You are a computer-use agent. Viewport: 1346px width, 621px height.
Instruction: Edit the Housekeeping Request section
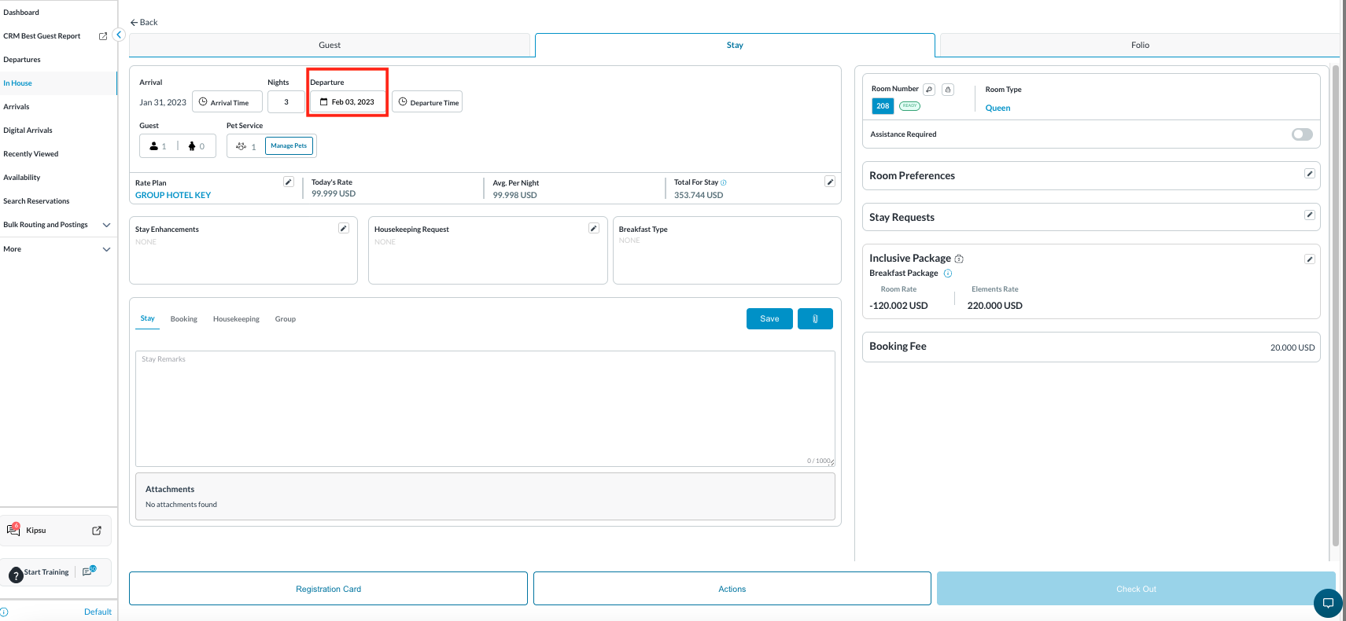click(594, 228)
